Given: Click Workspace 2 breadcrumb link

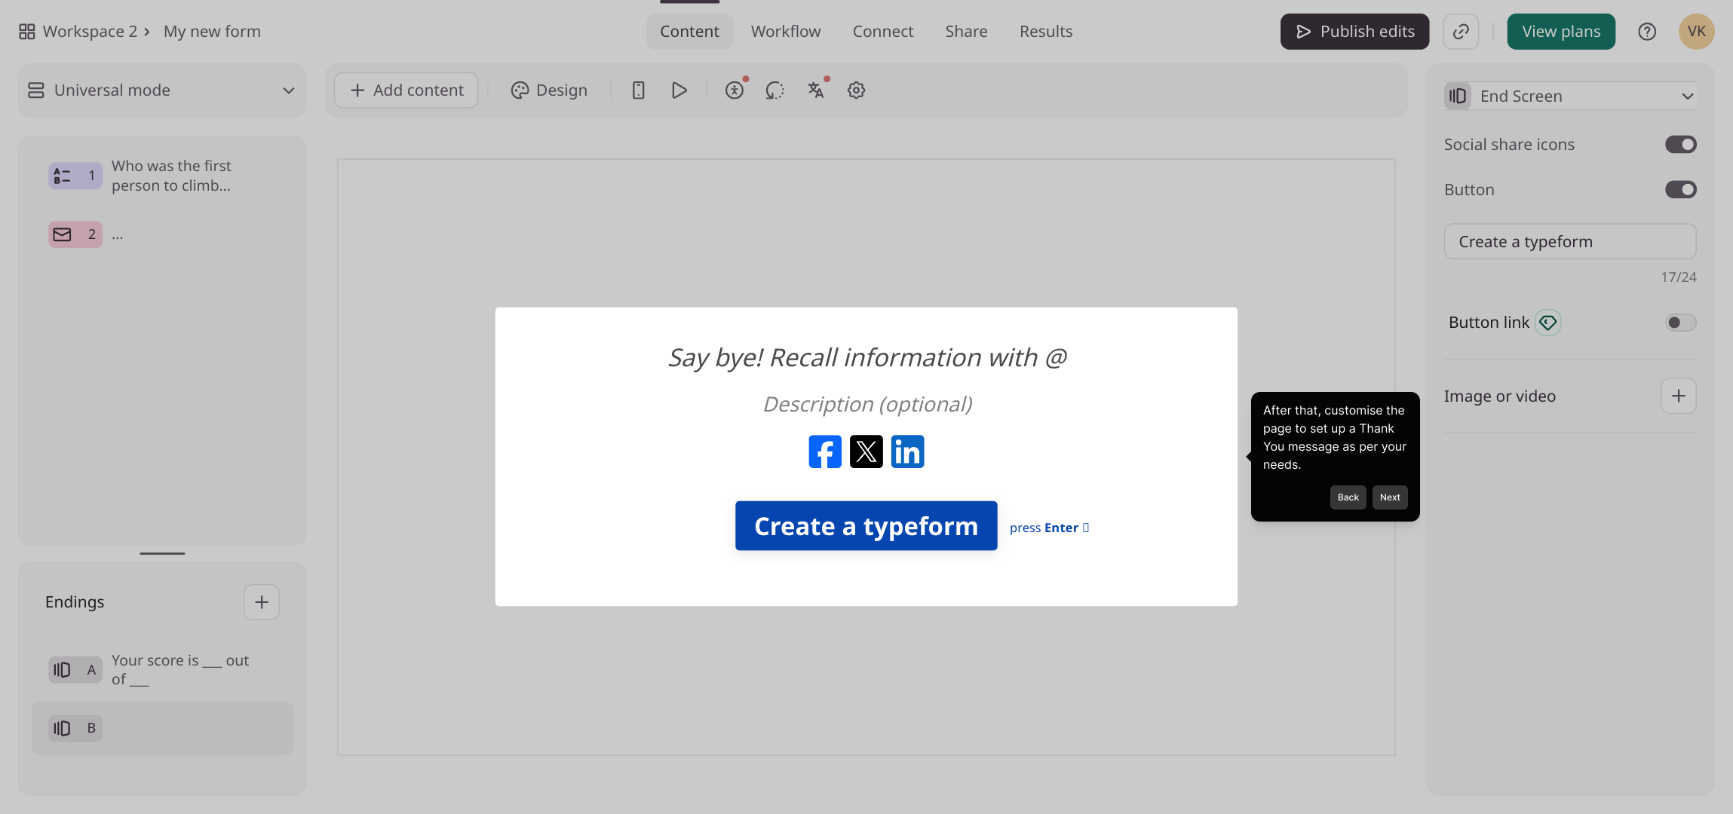Looking at the screenshot, I should tap(90, 32).
